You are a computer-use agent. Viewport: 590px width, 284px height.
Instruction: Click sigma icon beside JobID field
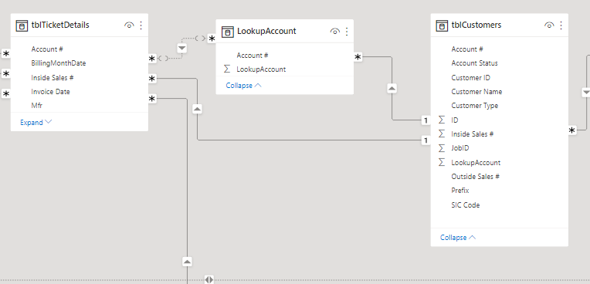pyautogui.click(x=442, y=148)
